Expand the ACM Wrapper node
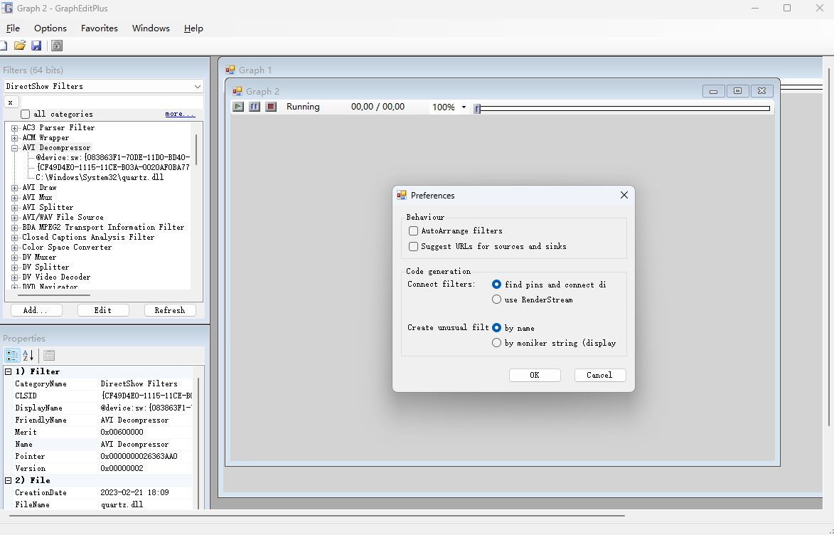Viewport: 834px width, 535px height. pyautogui.click(x=15, y=138)
